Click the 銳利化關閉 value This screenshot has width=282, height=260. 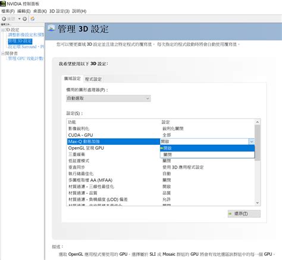point(173,129)
